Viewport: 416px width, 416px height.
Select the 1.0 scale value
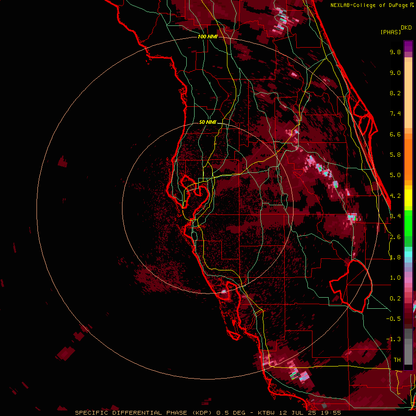[x=395, y=278]
